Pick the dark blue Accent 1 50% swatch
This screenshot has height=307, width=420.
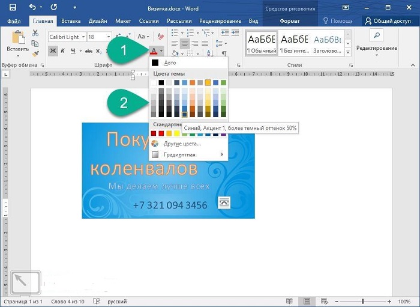click(x=184, y=114)
